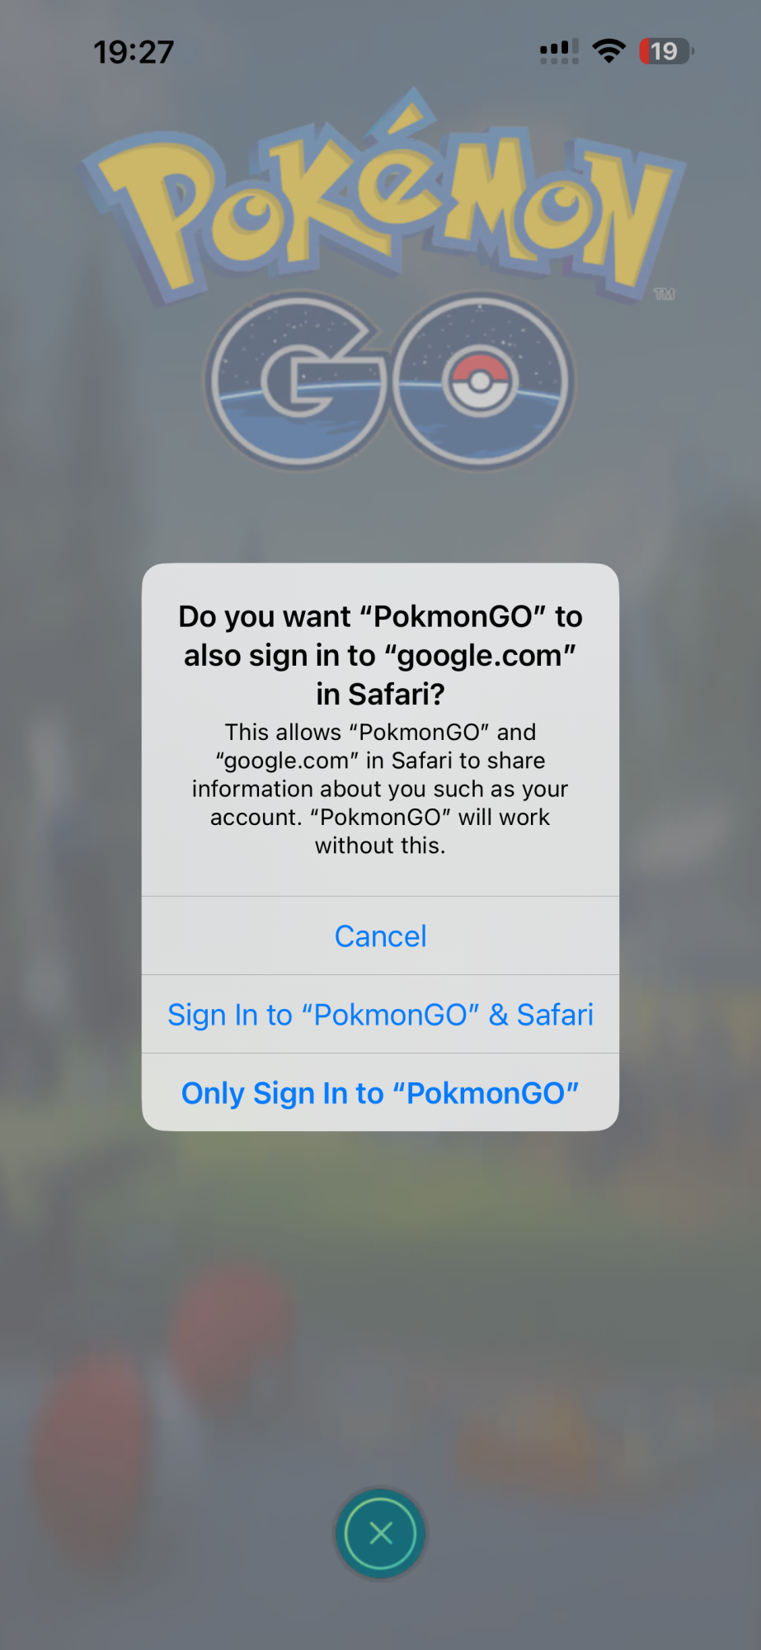761x1650 pixels.
Task: Tap the cellular signal bars icon
Action: [559, 51]
